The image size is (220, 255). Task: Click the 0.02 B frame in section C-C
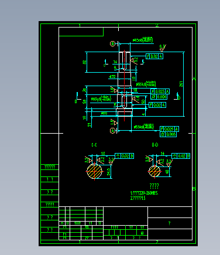click(x=125, y=156)
